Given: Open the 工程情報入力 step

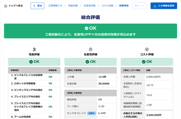Looking at the screenshot, I should tap(55, 6).
